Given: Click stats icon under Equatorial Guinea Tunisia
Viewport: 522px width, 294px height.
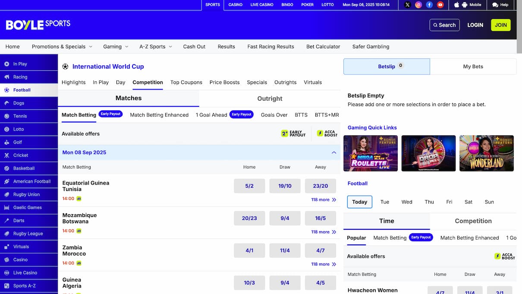Looking at the screenshot, I should [x=79, y=199].
